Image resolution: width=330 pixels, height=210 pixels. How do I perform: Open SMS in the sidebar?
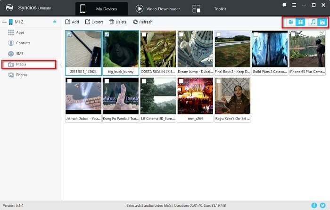click(20, 54)
